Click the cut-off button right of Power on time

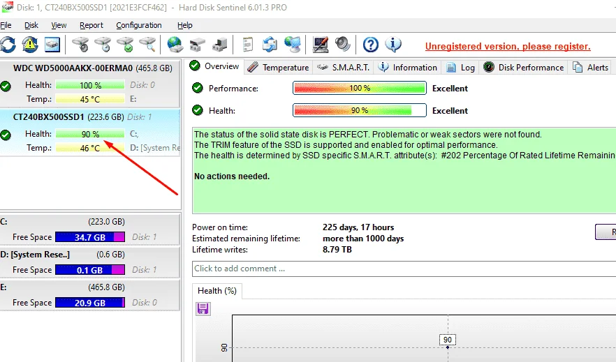(x=606, y=232)
